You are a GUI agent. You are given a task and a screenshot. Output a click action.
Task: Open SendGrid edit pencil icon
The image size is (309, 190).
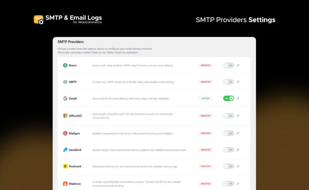[238, 150]
